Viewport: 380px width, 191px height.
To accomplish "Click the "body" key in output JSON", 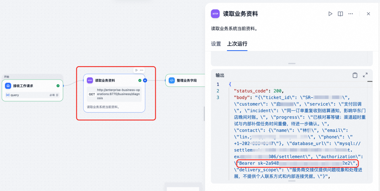I will coord(242,97).
